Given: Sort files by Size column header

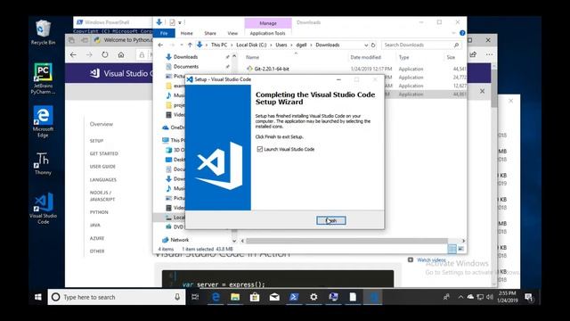Looking at the screenshot, I should pyautogui.click(x=451, y=57).
